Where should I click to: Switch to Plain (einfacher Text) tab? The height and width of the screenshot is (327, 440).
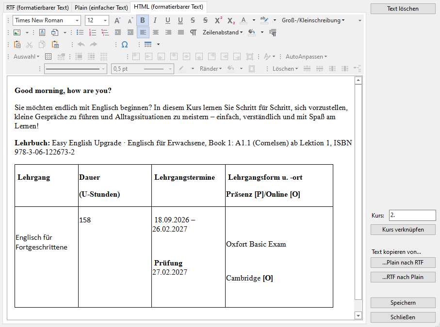click(x=101, y=8)
